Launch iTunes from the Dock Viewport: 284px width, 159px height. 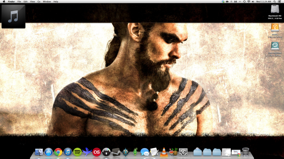pyautogui.click(x=68, y=152)
